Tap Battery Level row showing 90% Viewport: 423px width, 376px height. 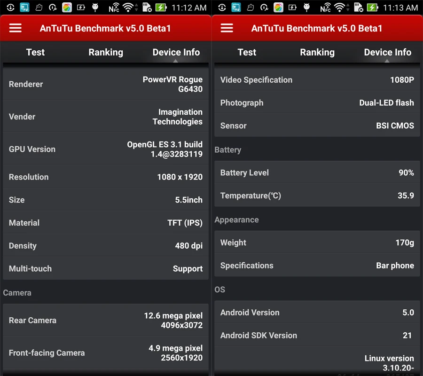tap(317, 172)
